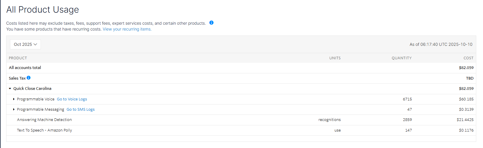Click the Programmable Voice cost $60.185

pyautogui.click(x=466, y=99)
